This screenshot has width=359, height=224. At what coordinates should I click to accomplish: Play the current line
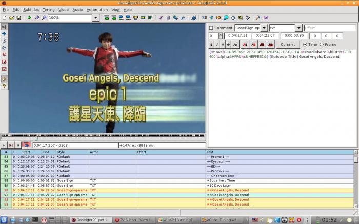pos(11,145)
